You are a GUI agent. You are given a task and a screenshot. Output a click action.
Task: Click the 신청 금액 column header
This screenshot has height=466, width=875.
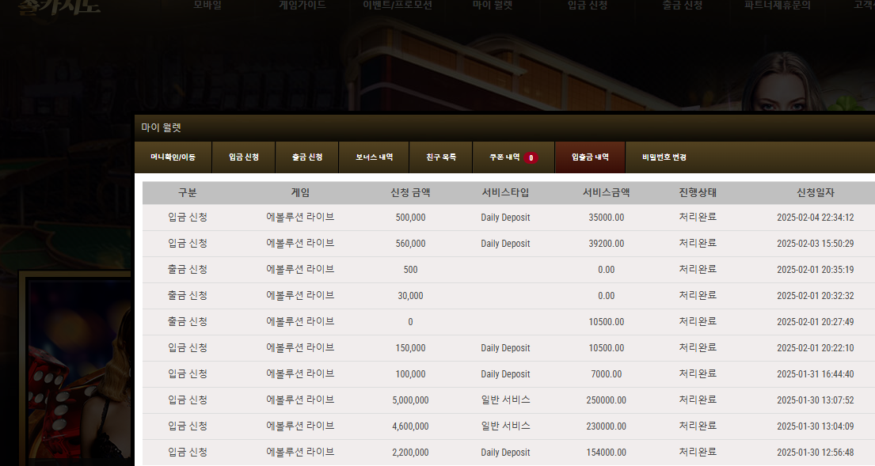click(x=410, y=192)
